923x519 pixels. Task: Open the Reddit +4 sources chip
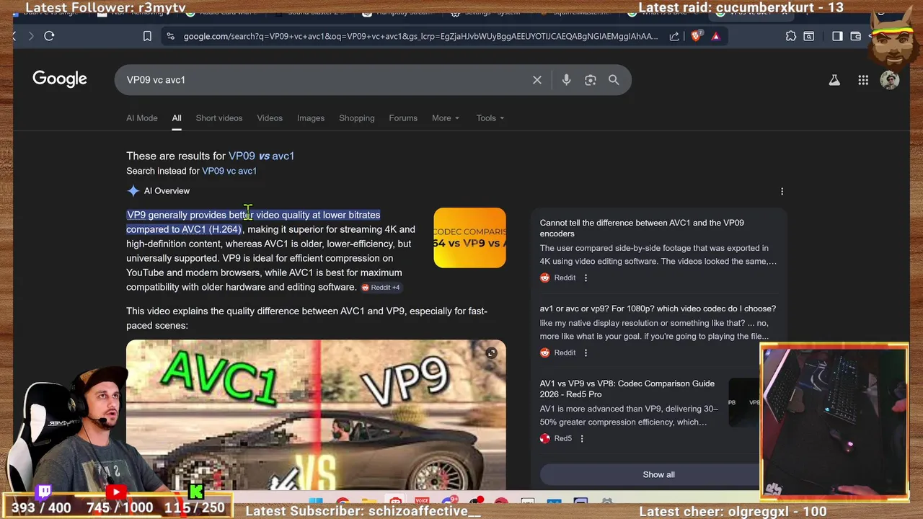click(x=381, y=288)
